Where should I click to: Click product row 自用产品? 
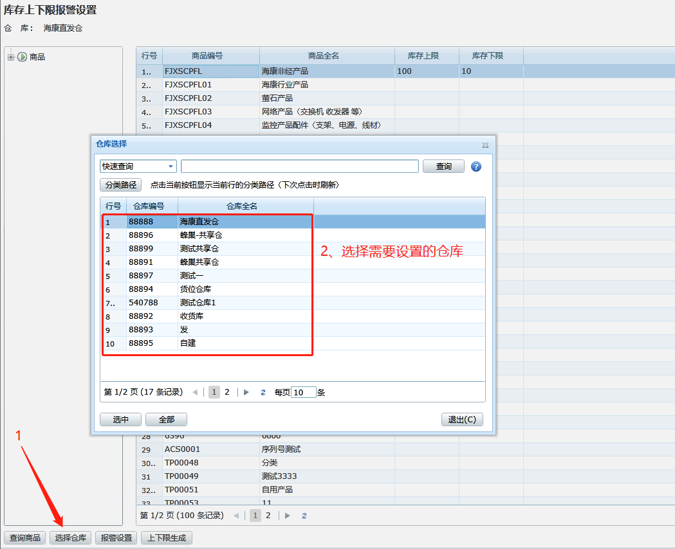coord(405,490)
